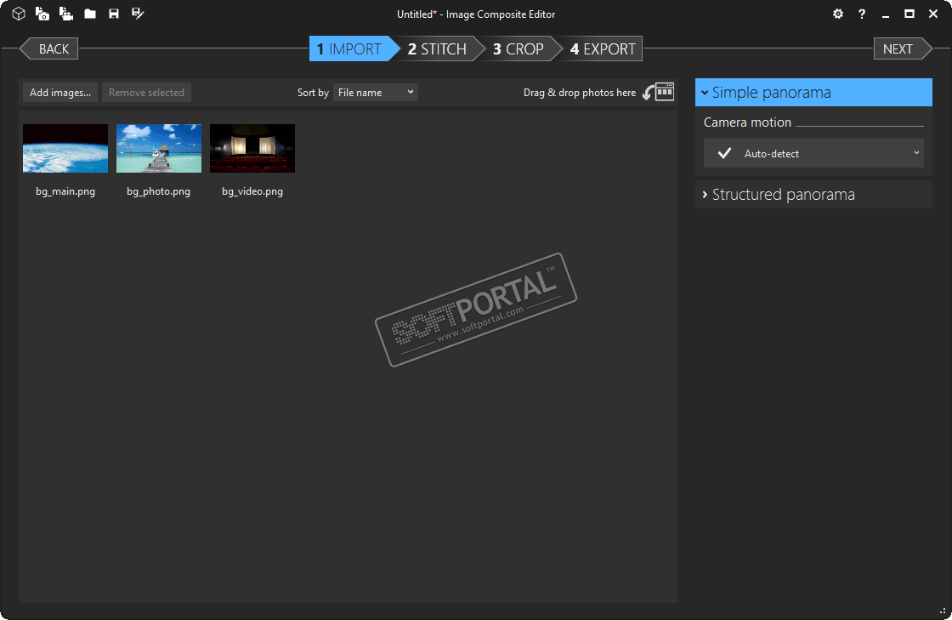
Task: Click the Sort by label
Action: [313, 93]
